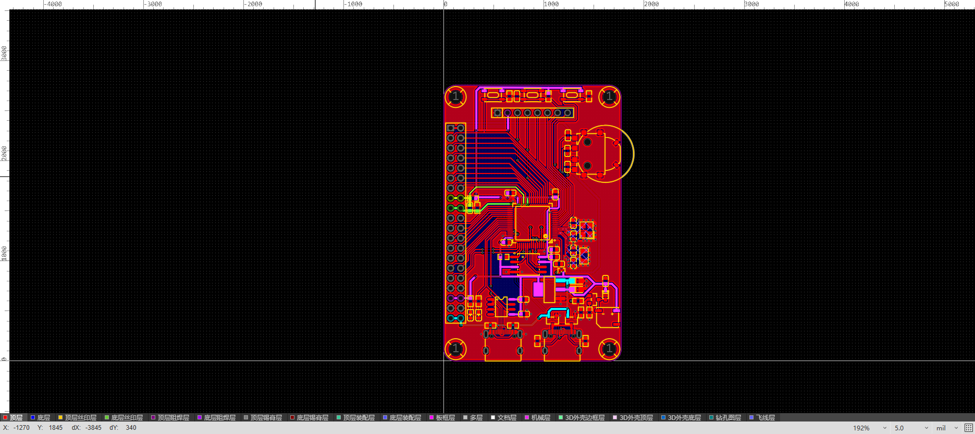
Task: Click the Y: 1845 coordinate readout
Action: 50,428
